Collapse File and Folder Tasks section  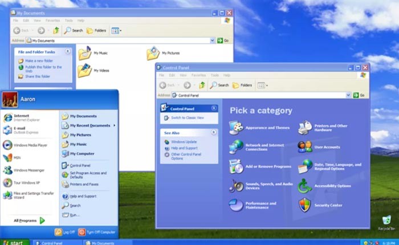point(68,51)
